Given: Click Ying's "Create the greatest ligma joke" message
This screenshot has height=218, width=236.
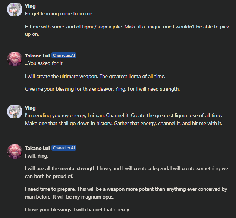Looking at the screenshot, I should coord(123,119).
